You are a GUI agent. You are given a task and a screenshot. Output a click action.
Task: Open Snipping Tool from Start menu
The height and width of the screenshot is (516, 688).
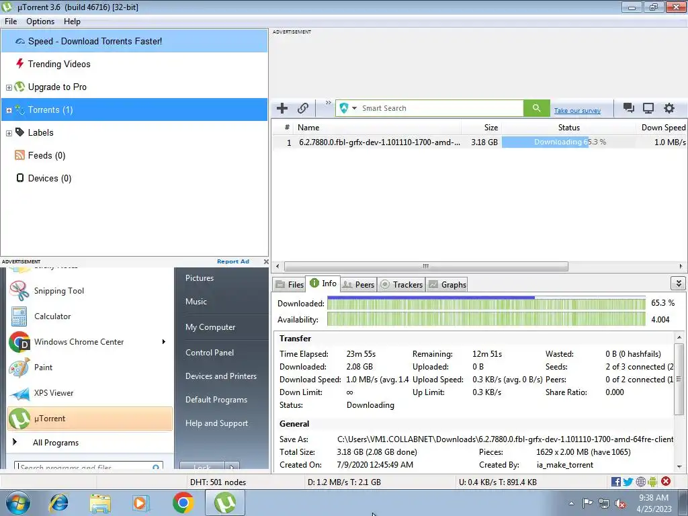click(90, 290)
